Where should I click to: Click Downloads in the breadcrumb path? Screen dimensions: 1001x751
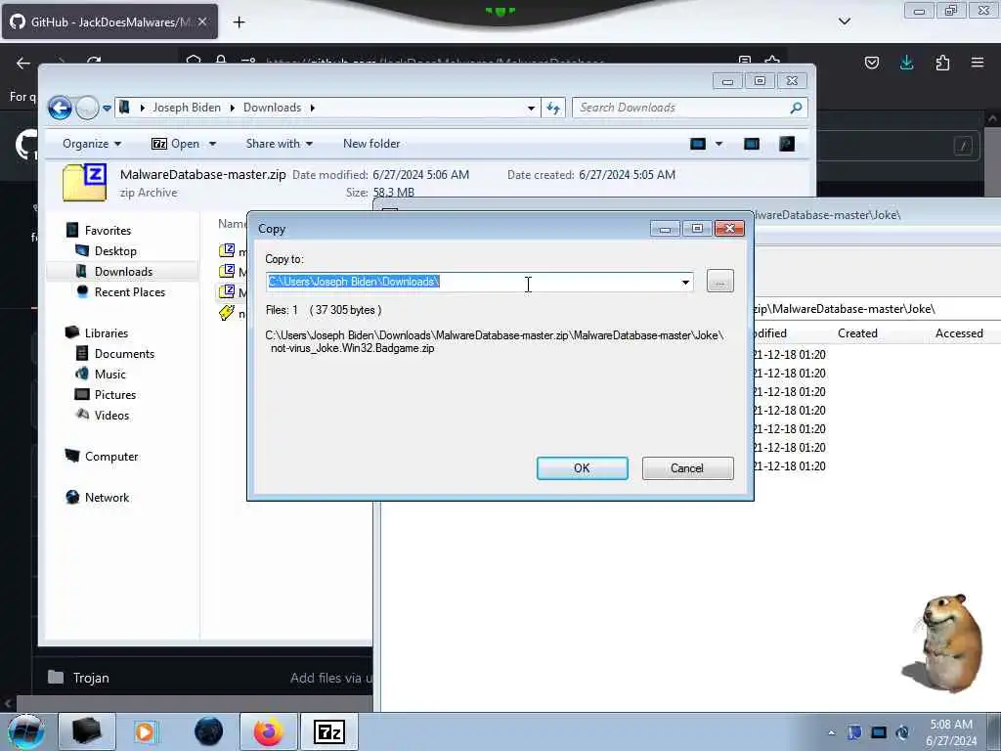point(272,108)
